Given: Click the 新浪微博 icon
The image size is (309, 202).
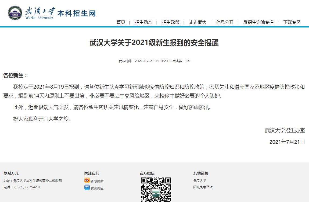Looking at the screenshot, I should [87, 180].
